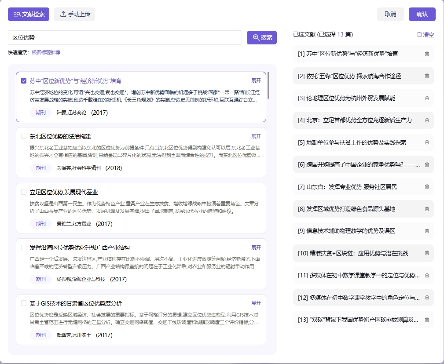444x364 pixels.
Task: Click the 取消 cancel button
Action: click(x=390, y=14)
